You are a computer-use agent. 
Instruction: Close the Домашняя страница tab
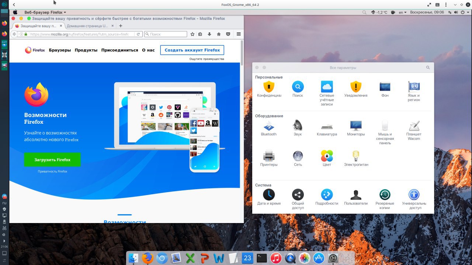tap(112, 26)
